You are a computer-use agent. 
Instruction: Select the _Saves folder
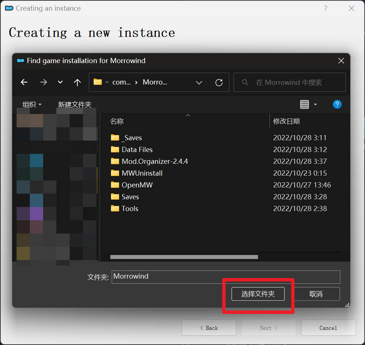(x=126, y=138)
